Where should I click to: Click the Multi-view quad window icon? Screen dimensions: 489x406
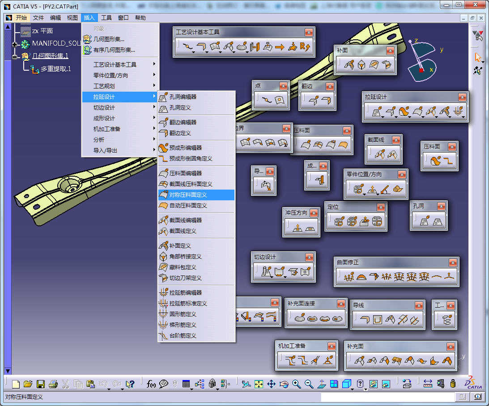pos(334,384)
